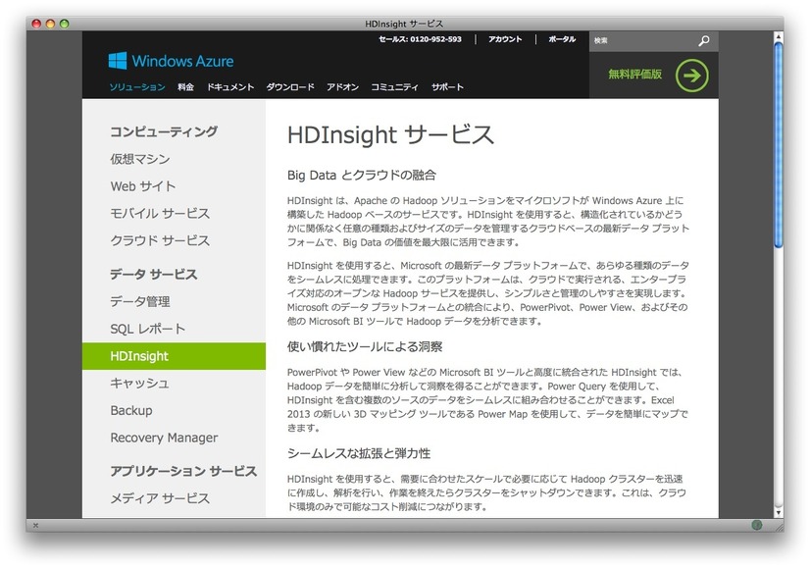Open the コミュニティ menu item

[x=394, y=87]
